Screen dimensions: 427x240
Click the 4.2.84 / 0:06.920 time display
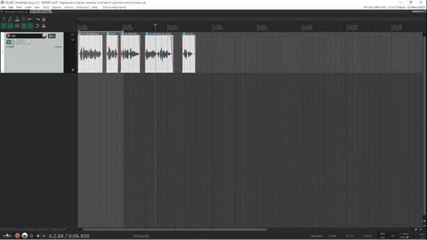69,236
